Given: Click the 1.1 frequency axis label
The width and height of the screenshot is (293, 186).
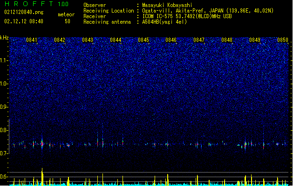Looking at the screenshot, I should pos(4,60).
